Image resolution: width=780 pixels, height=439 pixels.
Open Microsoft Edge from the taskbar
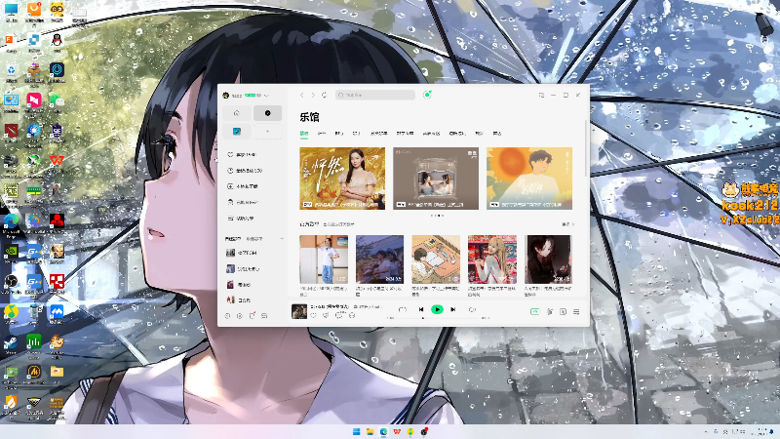(383, 431)
